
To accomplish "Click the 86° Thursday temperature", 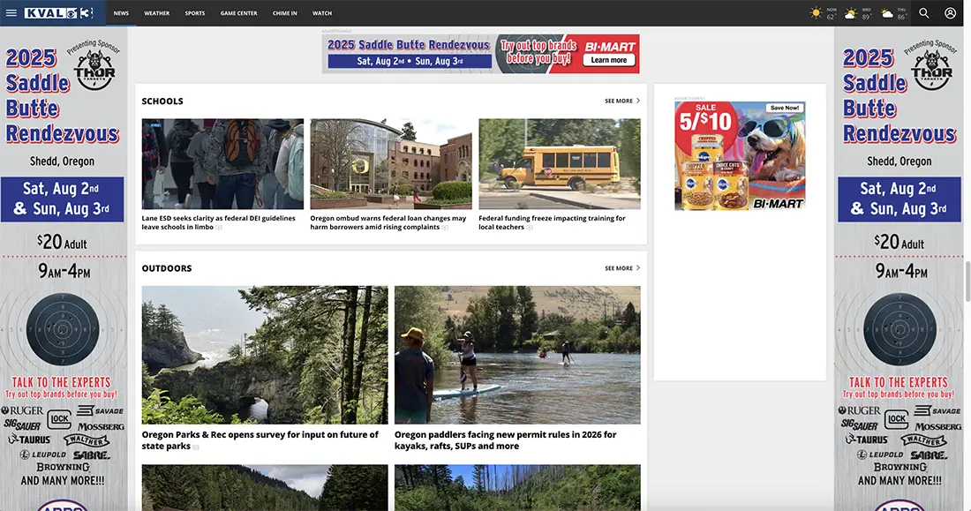I will point(901,17).
